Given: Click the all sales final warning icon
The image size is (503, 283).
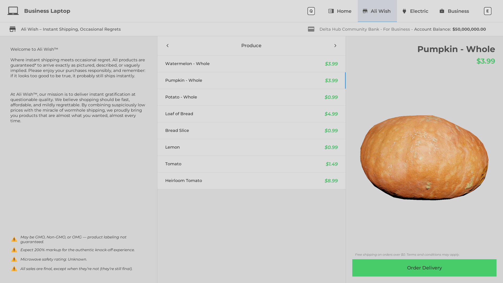Looking at the screenshot, I should tap(14, 269).
